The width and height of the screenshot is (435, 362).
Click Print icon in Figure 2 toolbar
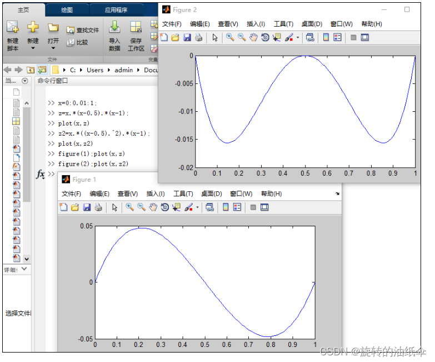(x=199, y=37)
